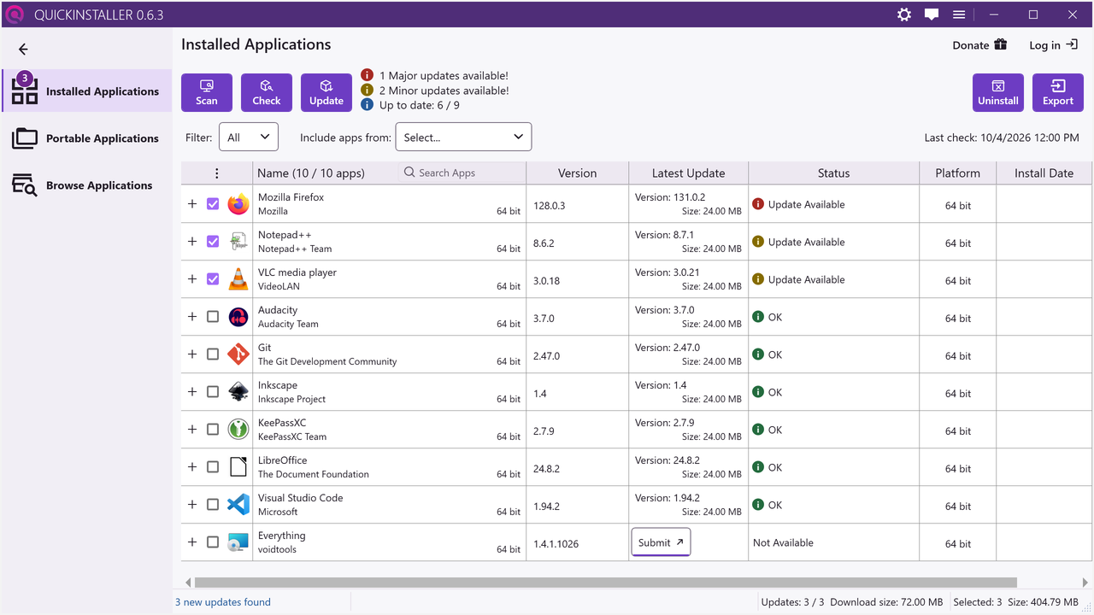Click the Uninstall button
Viewport: 1094px width, 615px height.
pyautogui.click(x=998, y=92)
